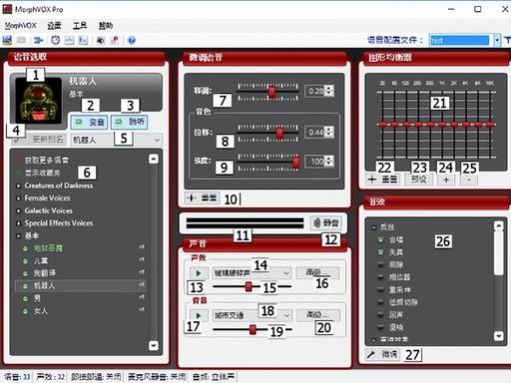The image size is (511, 383).
Task: Expand the Female Voices category
Action: pyautogui.click(x=47, y=198)
